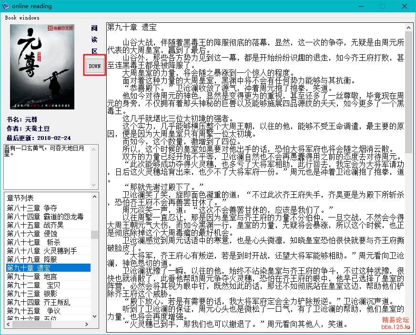Click chapter list right scroll arrow
The width and height of the screenshot is (416, 335).
[x=87, y=325]
